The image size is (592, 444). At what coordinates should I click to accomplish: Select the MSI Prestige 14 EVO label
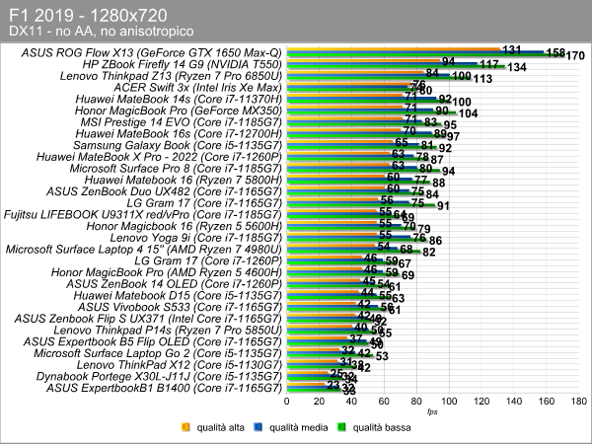point(182,122)
